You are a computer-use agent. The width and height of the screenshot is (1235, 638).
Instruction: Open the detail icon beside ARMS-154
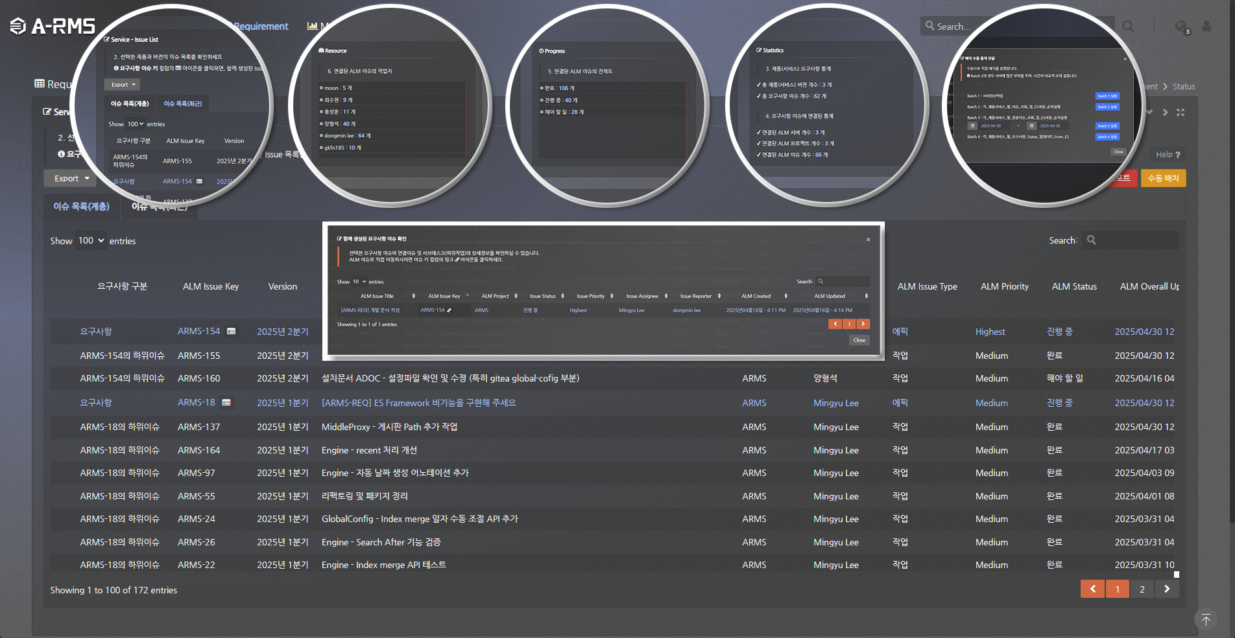pos(232,332)
